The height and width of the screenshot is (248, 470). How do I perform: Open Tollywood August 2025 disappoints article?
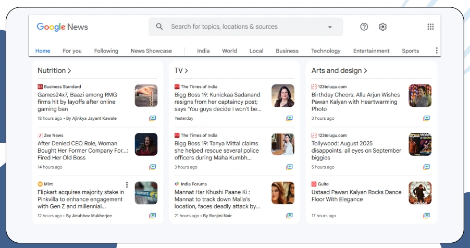tap(356, 151)
